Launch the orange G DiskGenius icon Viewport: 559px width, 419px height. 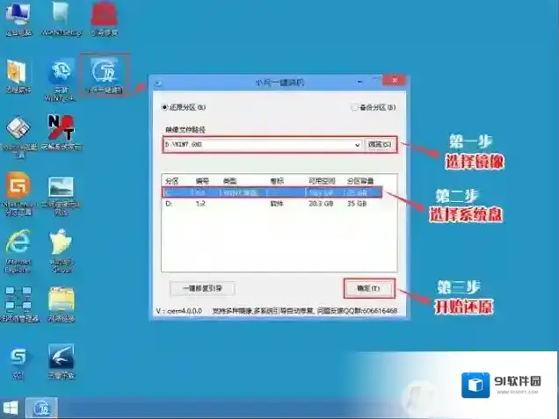coord(18,188)
